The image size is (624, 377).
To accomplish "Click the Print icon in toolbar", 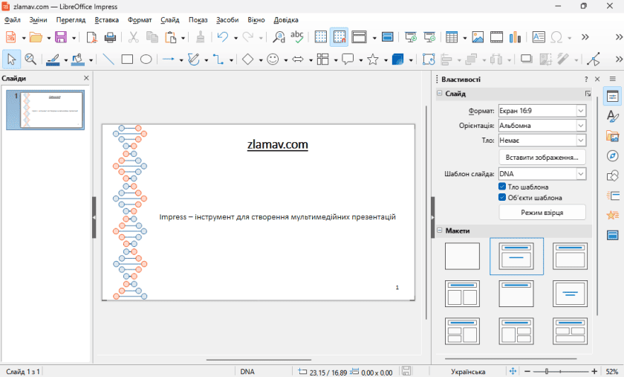I will (109, 36).
